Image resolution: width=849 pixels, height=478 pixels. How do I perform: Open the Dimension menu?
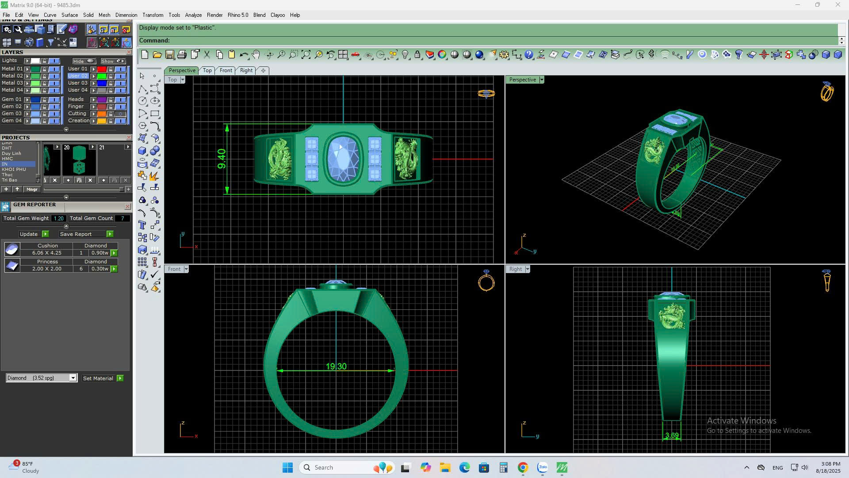[126, 15]
